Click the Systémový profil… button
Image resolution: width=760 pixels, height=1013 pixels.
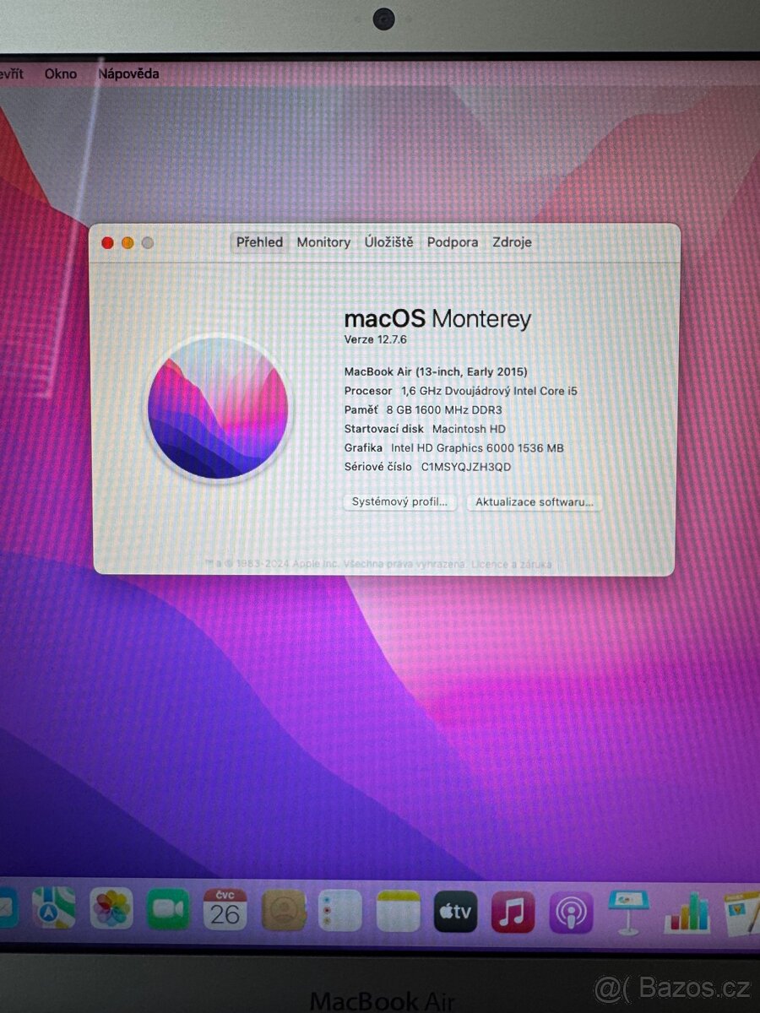[x=399, y=501]
